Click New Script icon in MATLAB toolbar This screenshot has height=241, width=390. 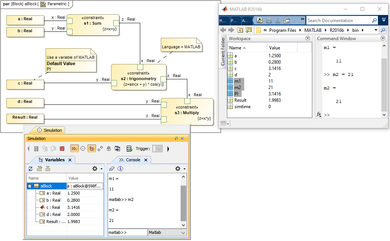coord(259,20)
